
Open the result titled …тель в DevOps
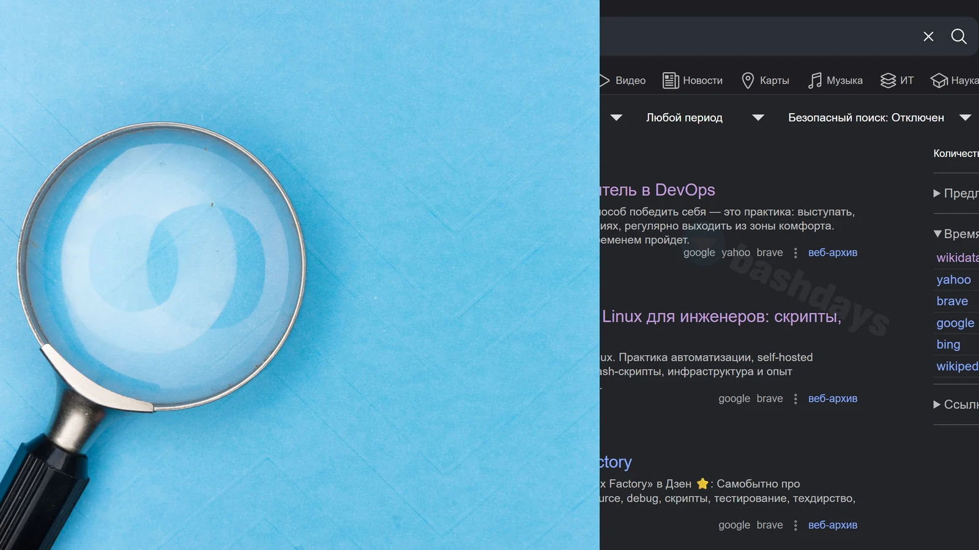(657, 190)
